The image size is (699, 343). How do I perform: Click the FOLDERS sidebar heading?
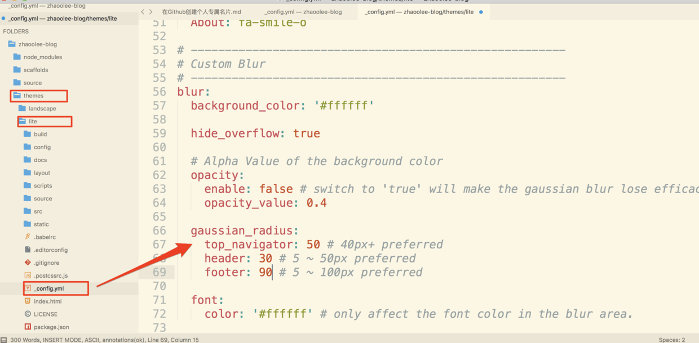point(16,32)
